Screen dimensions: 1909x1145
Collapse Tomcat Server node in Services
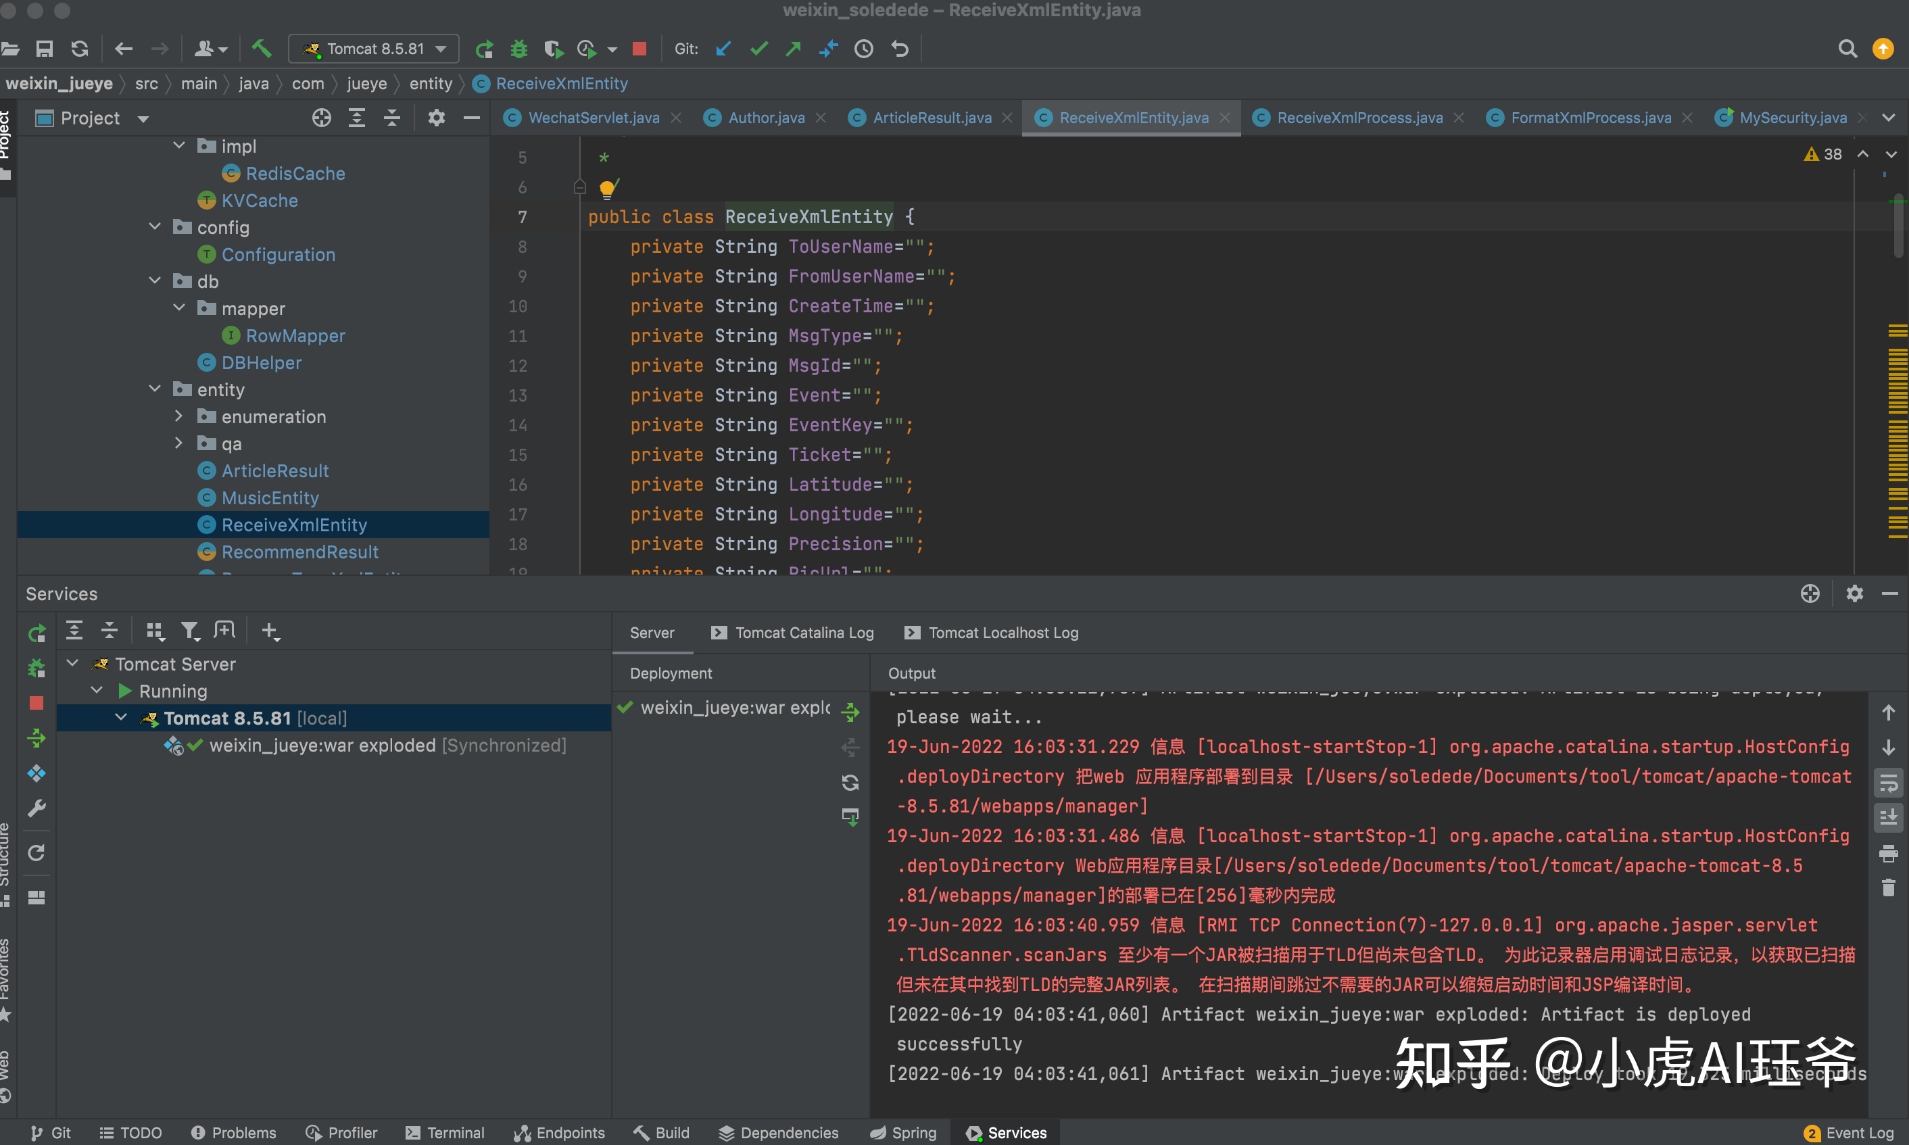(72, 663)
